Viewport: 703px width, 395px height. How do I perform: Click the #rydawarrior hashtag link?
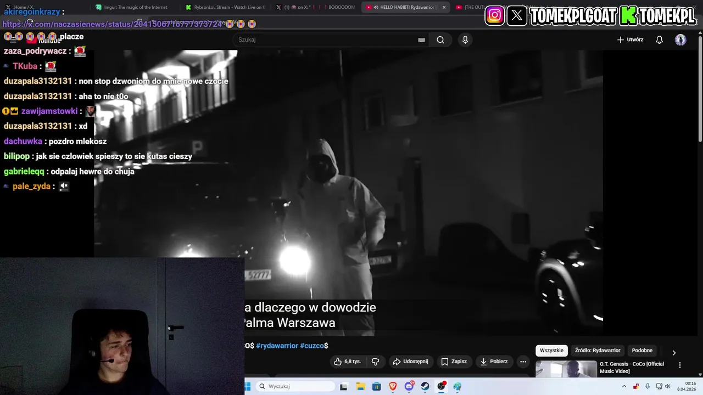(x=277, y=346)
